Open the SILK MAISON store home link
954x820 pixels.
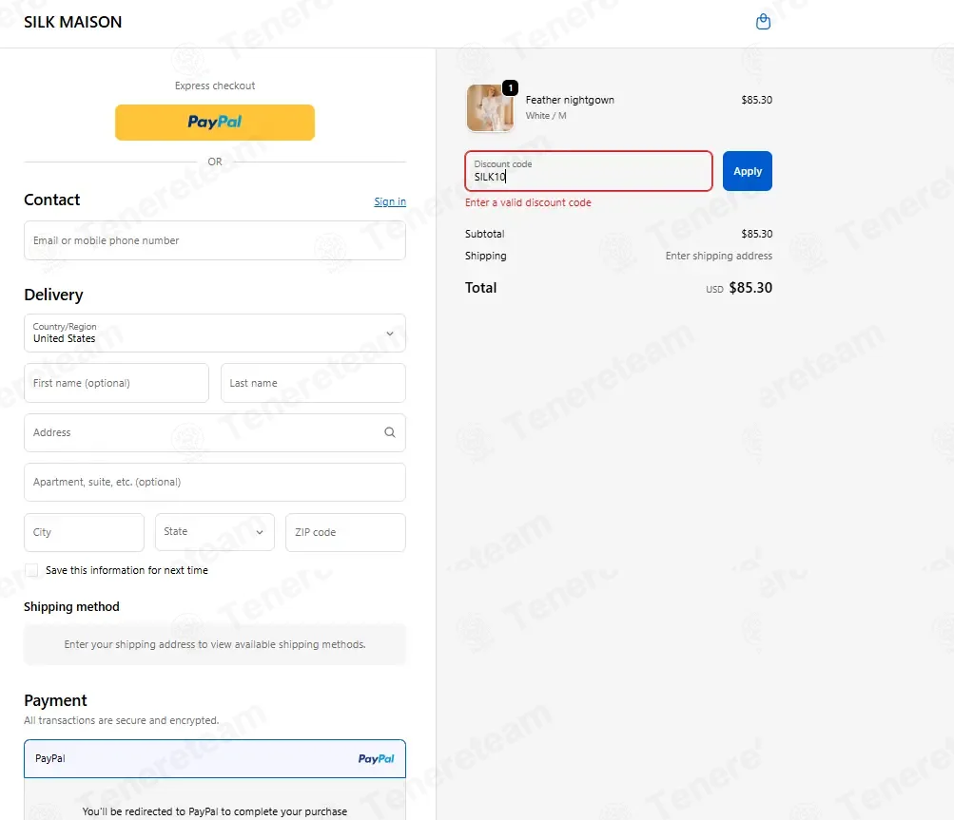pos(73,22)
